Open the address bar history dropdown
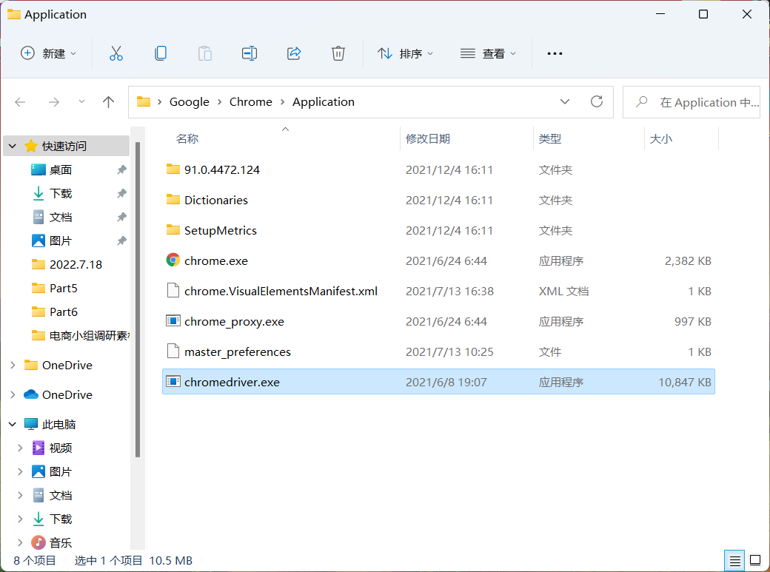Image resolution: width=770 pixels, height=572 pixels. click(565, 101)
